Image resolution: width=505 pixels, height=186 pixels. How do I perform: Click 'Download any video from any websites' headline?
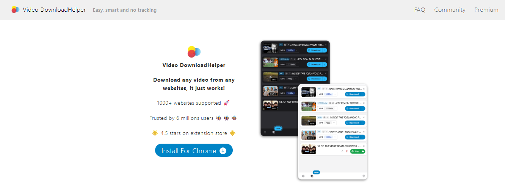(194, 84)
